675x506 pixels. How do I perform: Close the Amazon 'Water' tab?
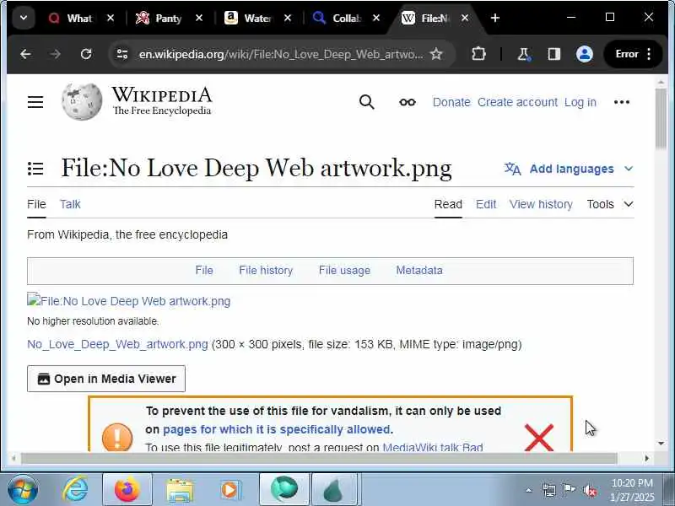point(288,18)
